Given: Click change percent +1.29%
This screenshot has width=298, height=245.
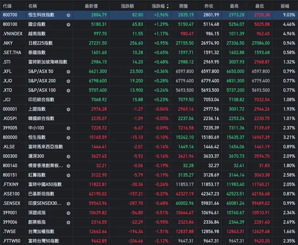Looking at the screenshot, I should pos(161,24).
